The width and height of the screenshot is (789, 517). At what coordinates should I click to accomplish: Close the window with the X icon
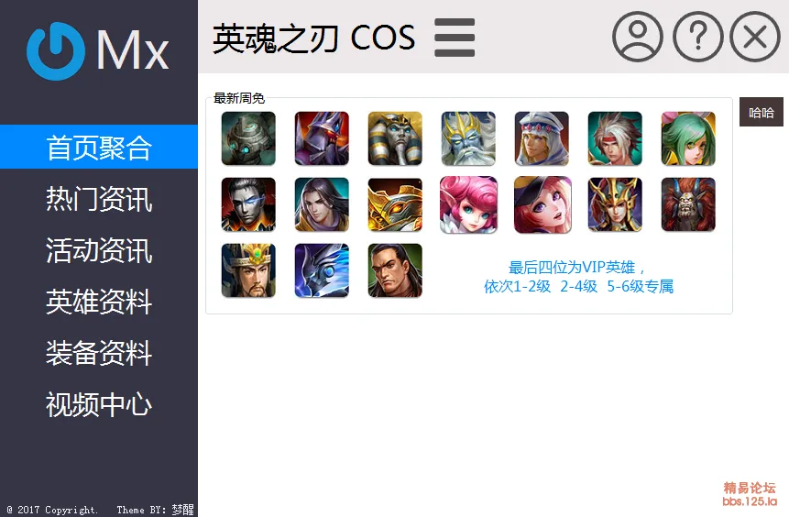tap(755, 37)
